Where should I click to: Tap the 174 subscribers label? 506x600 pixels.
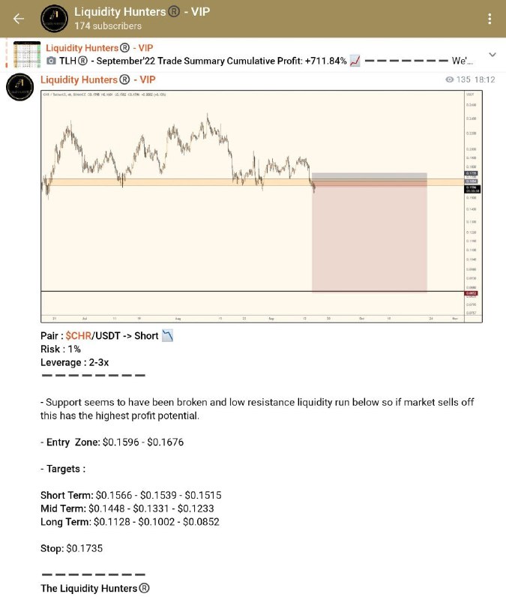click(x=108, y=25)
